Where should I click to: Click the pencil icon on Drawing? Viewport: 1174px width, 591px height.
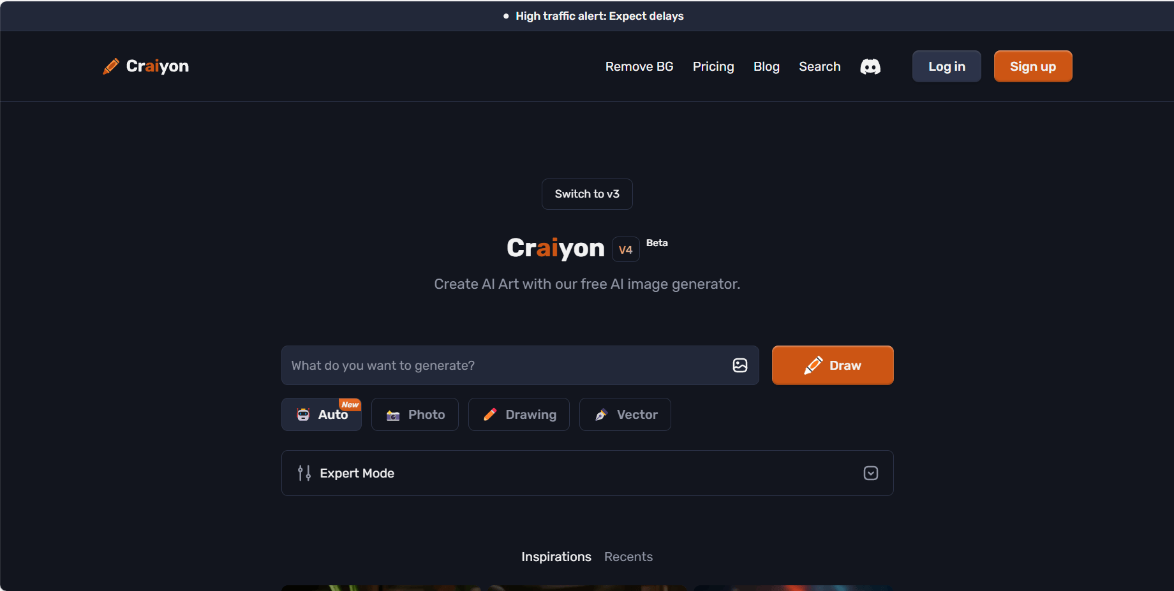(490, 414)
